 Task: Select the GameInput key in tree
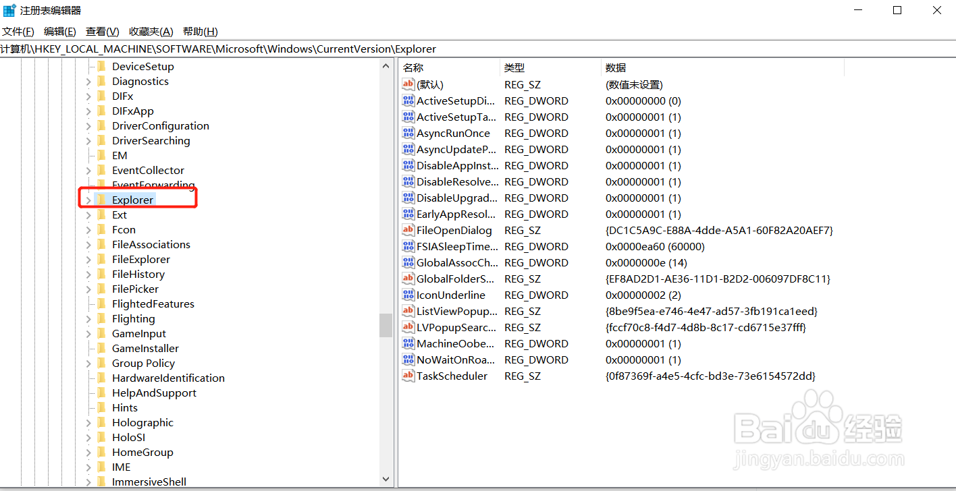click(139, 333)
